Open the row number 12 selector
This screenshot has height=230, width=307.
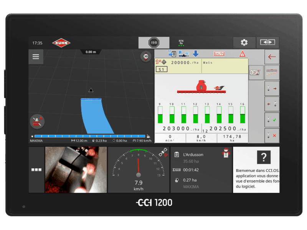coord(256,72)
